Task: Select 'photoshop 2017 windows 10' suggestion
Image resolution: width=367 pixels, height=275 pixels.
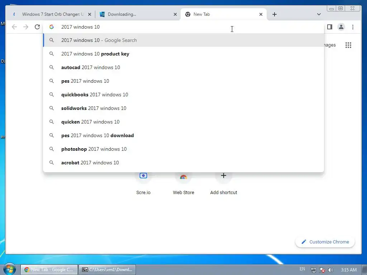Action: pyautogui.click(x=183, y=149)
